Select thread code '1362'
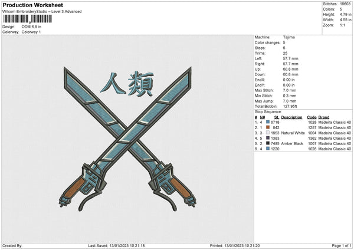 (x=312, y=138)
